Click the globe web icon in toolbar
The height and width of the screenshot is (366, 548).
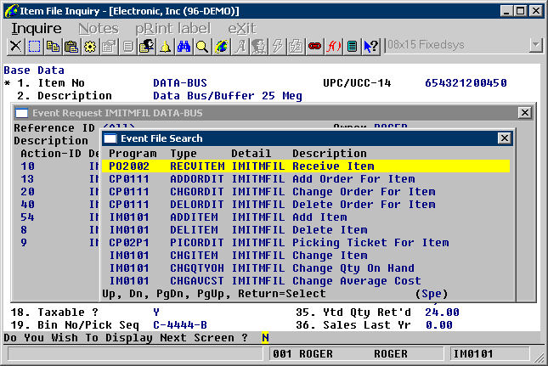pyautogui.click(x=221, y=47)
